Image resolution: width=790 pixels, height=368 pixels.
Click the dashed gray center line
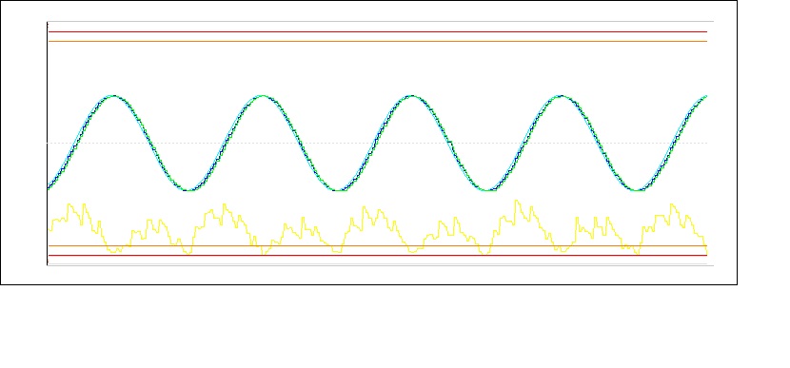click(381, 143)
